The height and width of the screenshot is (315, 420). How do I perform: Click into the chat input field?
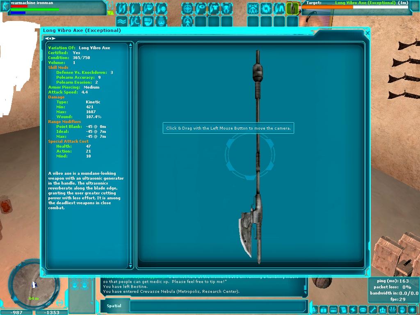point(218,306)
